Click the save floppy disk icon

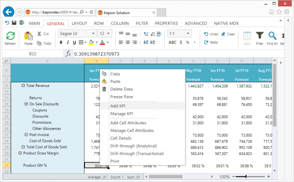pyautogui.click(x=14, y=23)
